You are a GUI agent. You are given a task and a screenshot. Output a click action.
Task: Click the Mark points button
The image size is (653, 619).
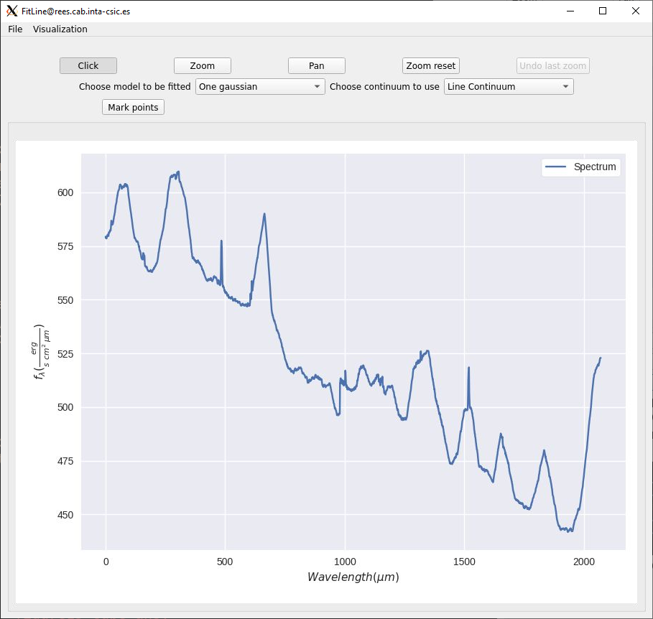(x=134, y=108)
